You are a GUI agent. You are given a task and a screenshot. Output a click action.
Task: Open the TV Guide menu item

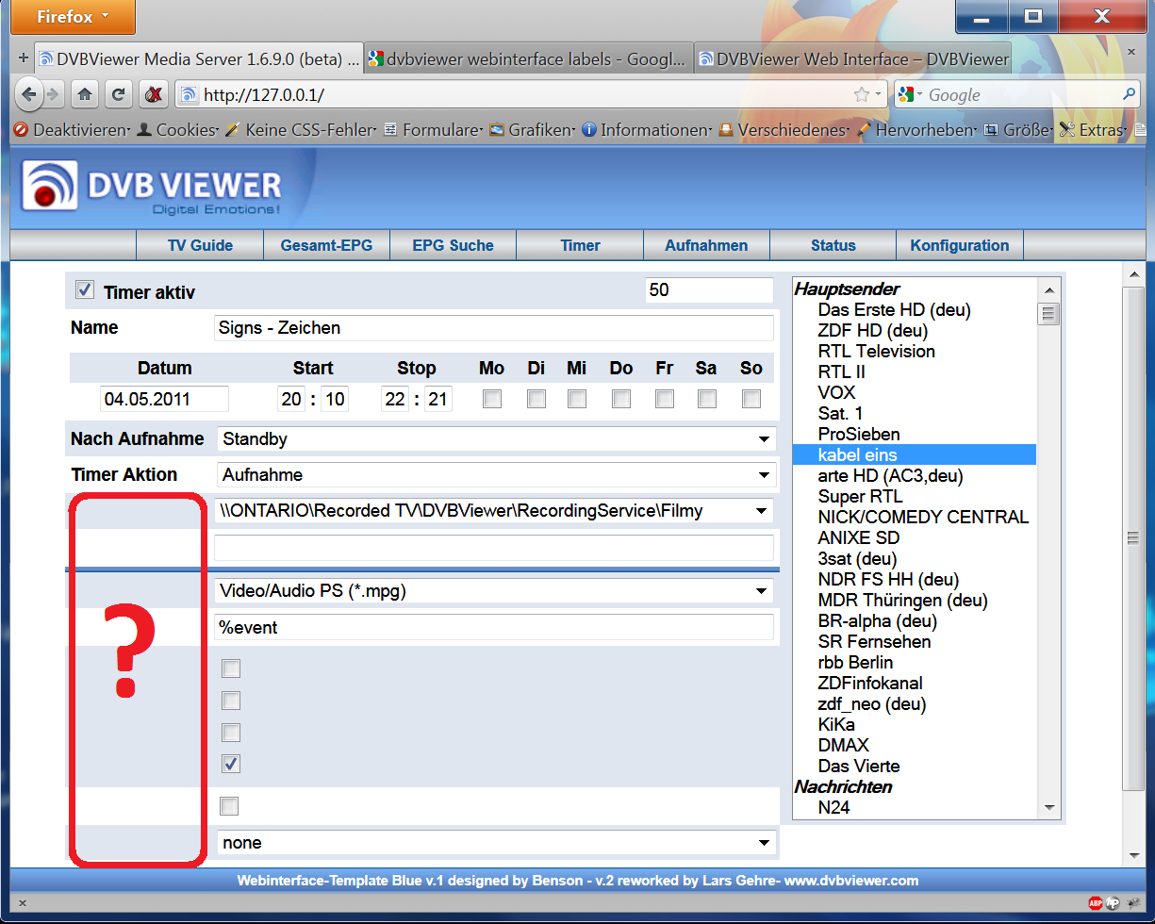coord(200,245)
